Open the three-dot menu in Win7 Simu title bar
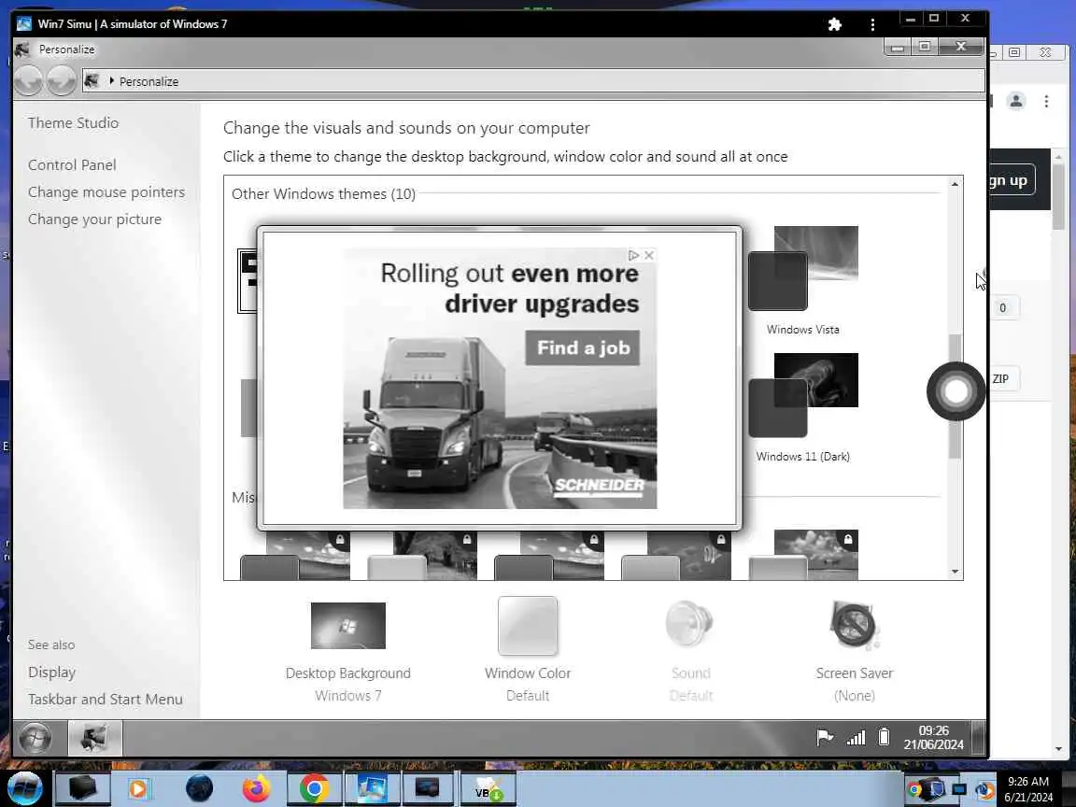1076x807 pixels. click(872, 24)
